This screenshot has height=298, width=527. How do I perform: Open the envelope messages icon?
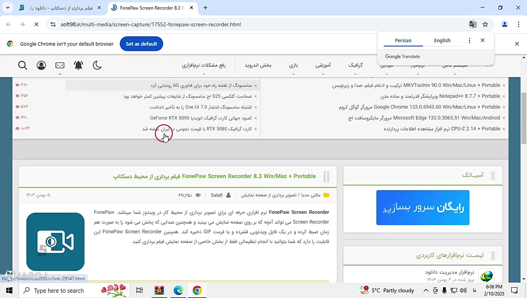point(60,65)
